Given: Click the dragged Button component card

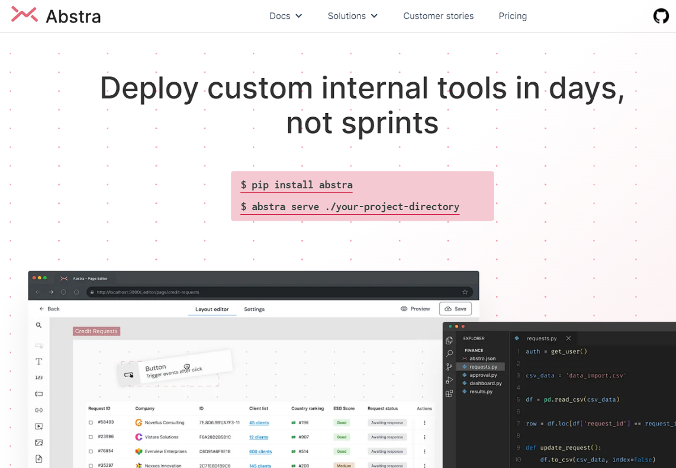Looking at the screenshot, I should coord(175,369).
